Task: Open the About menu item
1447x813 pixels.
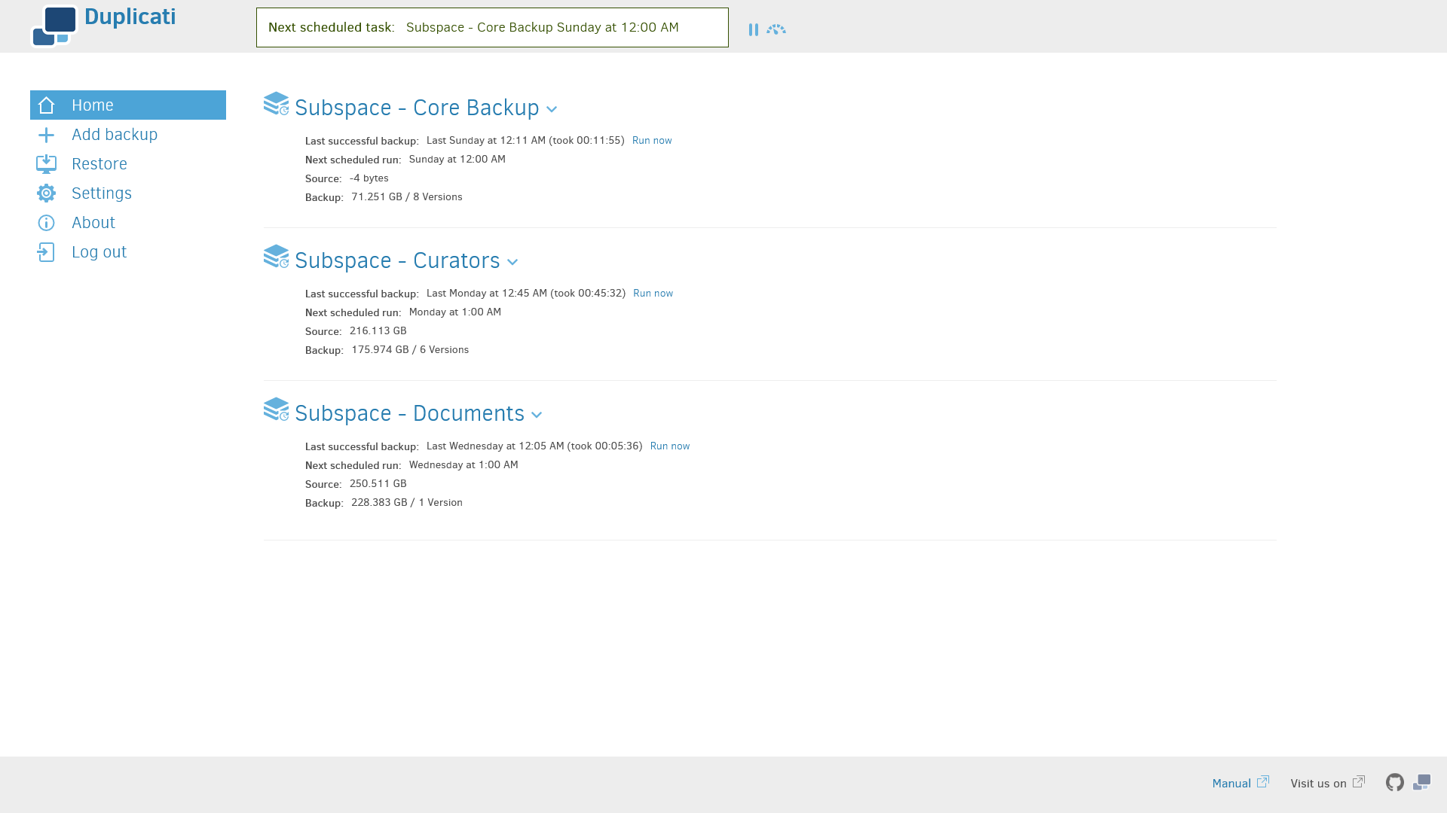Action: 128,223
